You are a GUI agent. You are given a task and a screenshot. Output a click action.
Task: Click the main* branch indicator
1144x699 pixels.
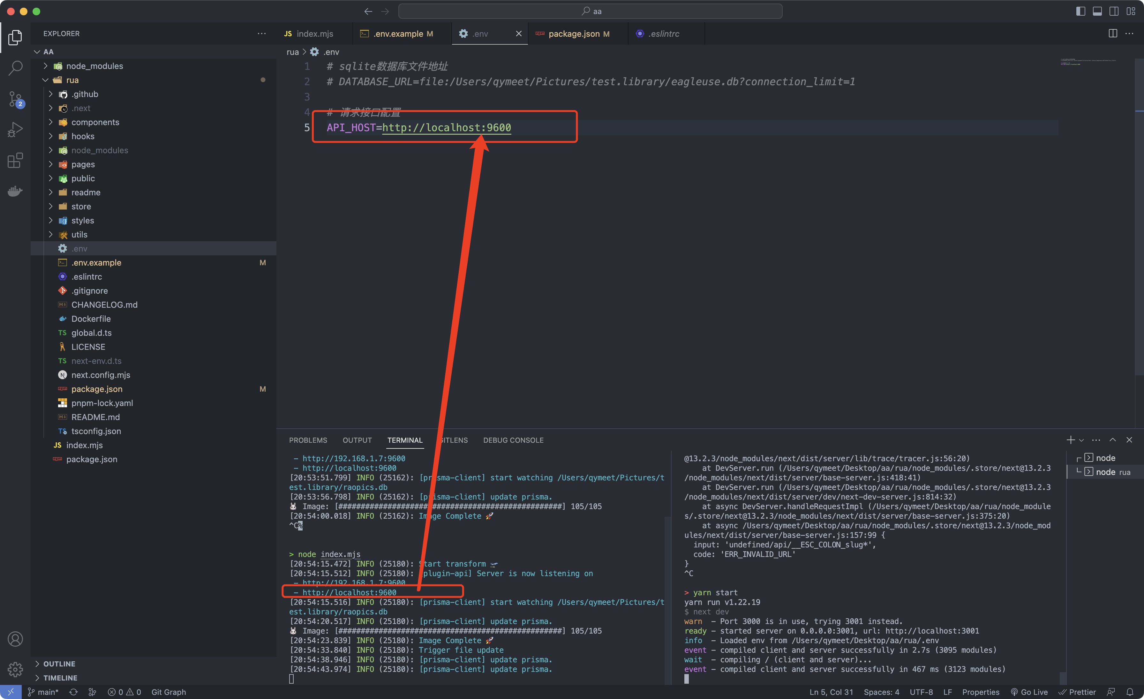[x=43, y=692]
